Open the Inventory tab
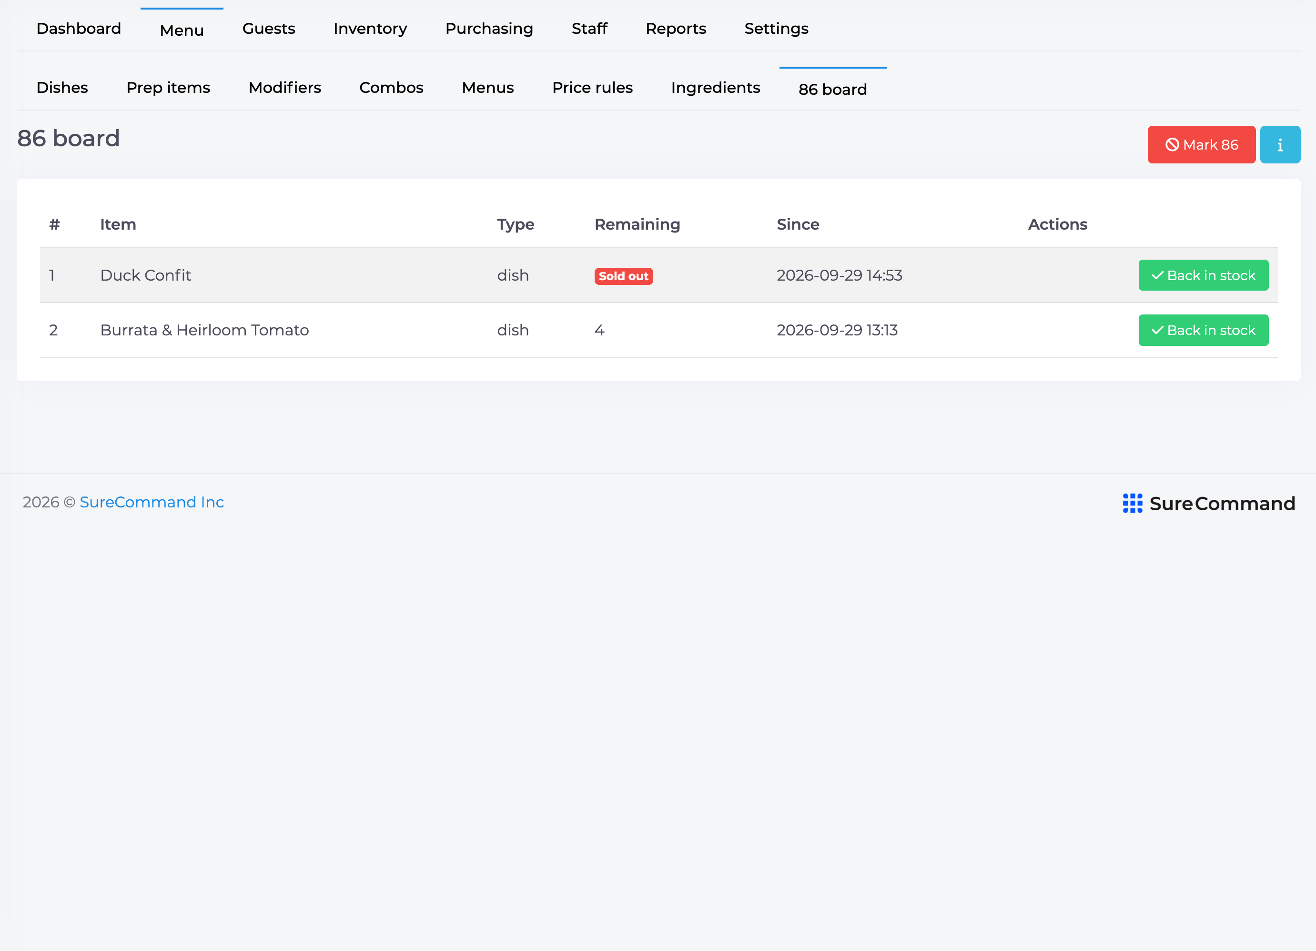Image resolution: width=1316 pixels, height=951 pixels. click(370, 29)
